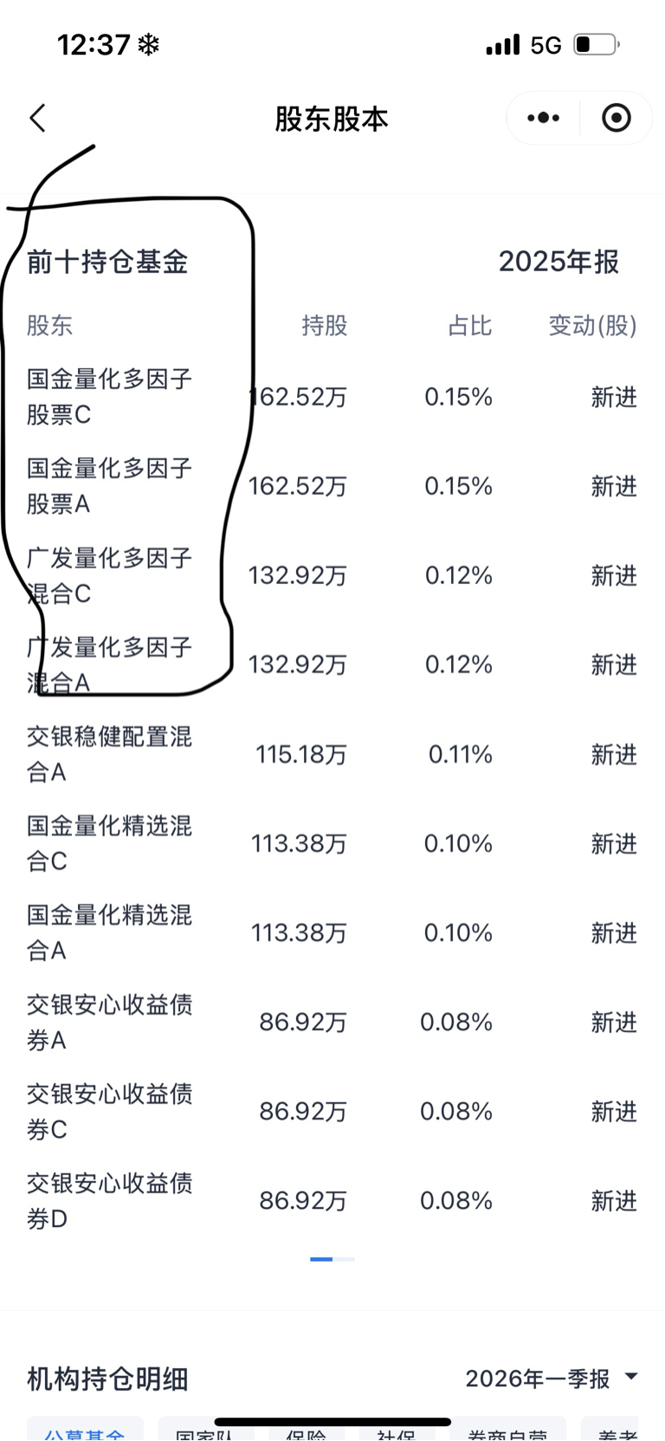Switch to the 券商自营 tab
Screen dimensions: 665x1441
pos(507,1431)
